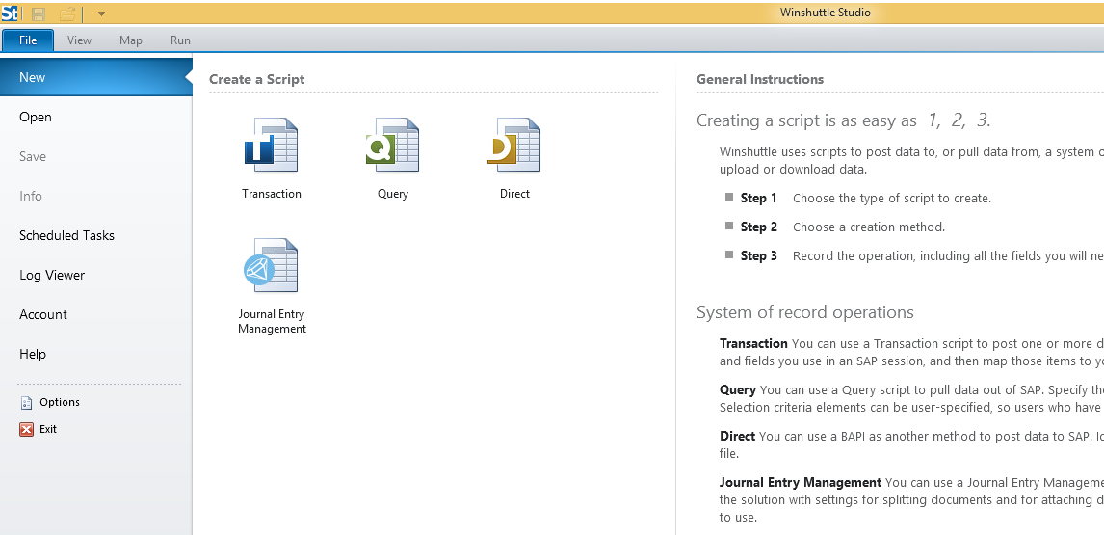Show the Log Viewer
This screenshot has height=535, width=1104.
tap(52, 276)
